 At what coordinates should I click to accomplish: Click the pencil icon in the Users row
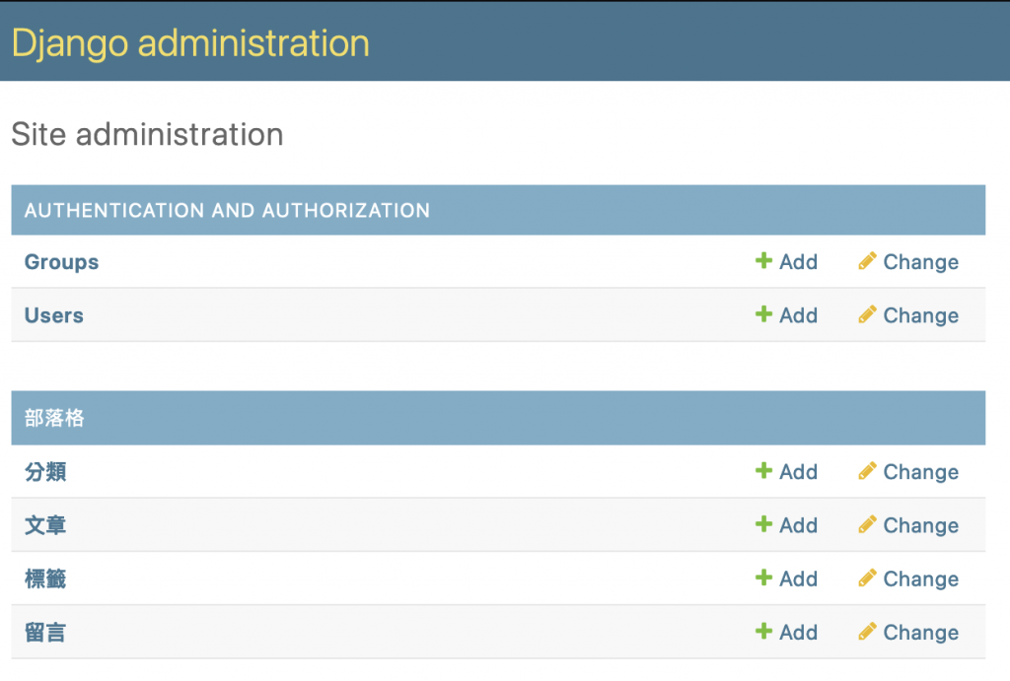pos(867,314)
